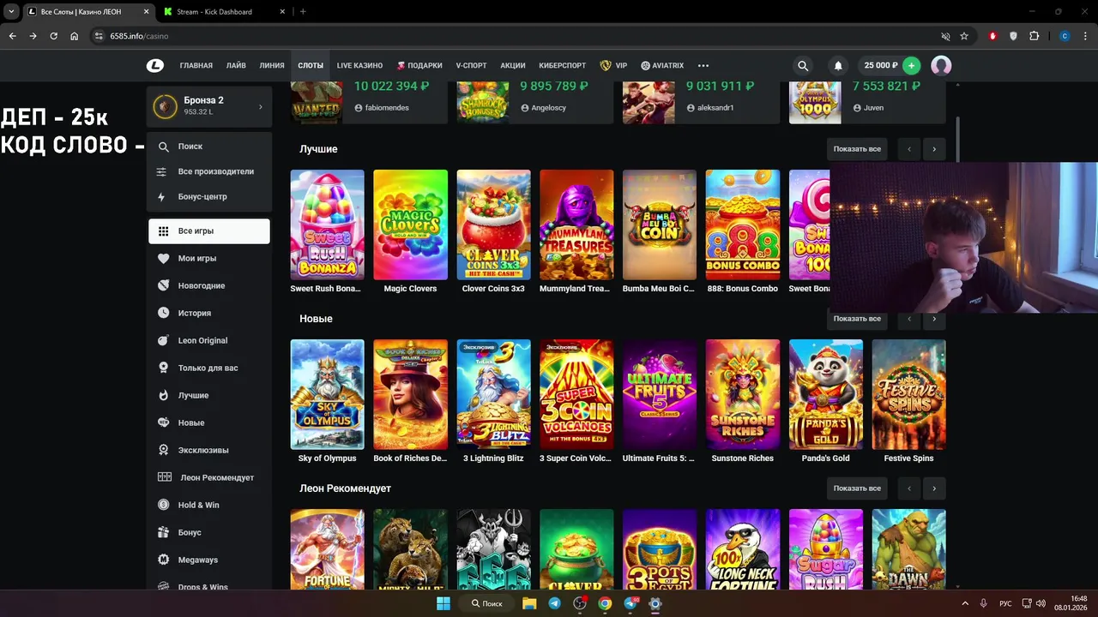Open the AVIATRIX navigation item
This screenshot has width=1098, height=617.
coord(663,65)
